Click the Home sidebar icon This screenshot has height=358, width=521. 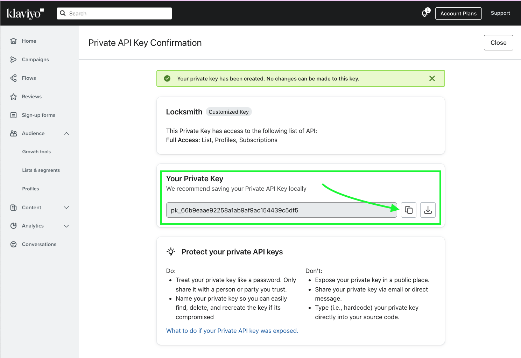(14, 41)
